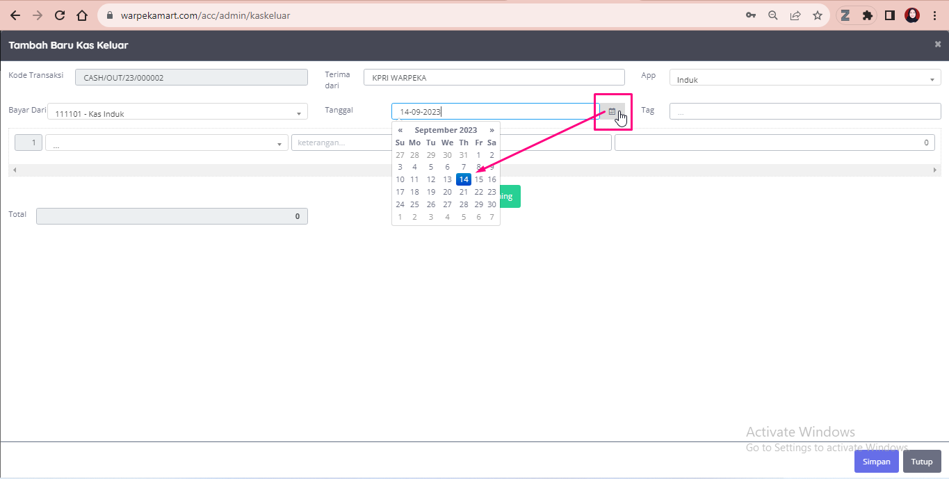The height and width of the screenshot is (479, 949).
Task: Open the Extensions puzzle icon
Action: click(x=867, y=15)
